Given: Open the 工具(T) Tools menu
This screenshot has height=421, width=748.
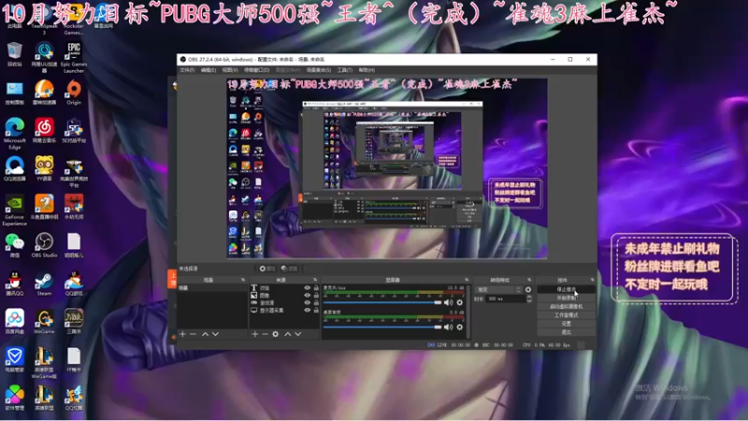Looking at the screenshot, I should coord(345,70).
